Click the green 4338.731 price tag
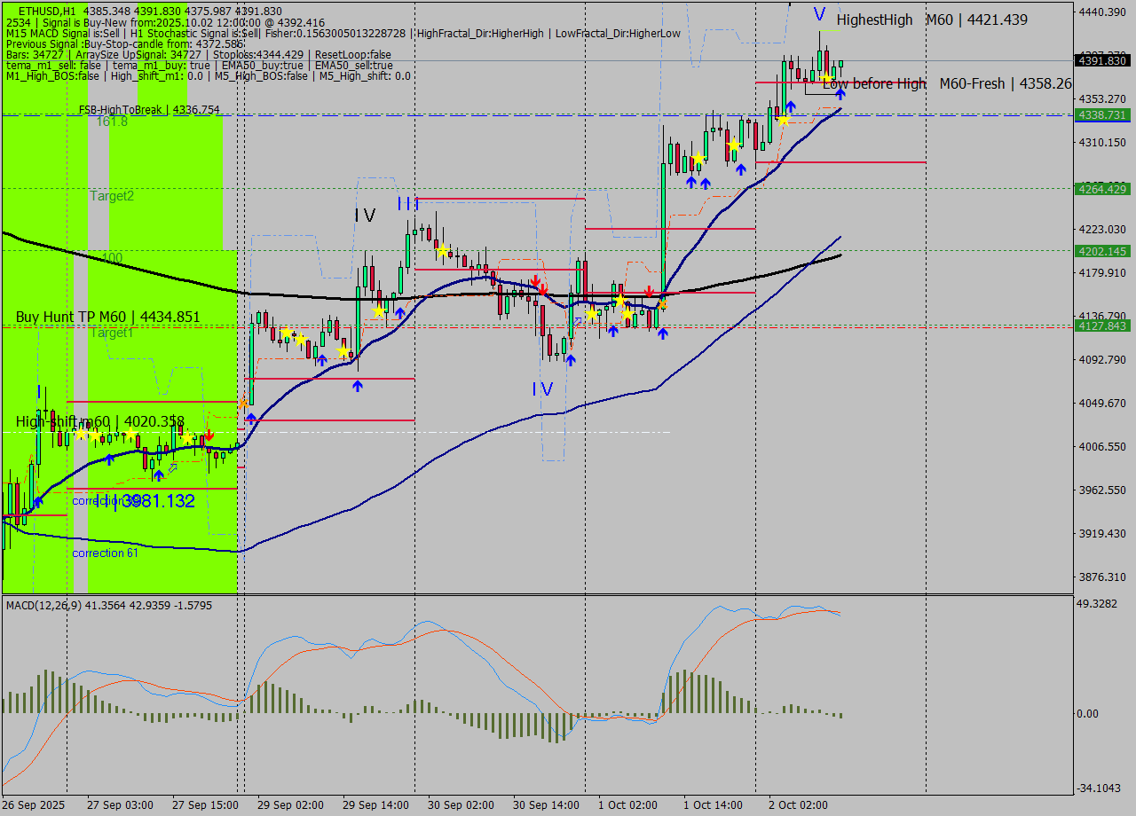 pos(1100,115)
